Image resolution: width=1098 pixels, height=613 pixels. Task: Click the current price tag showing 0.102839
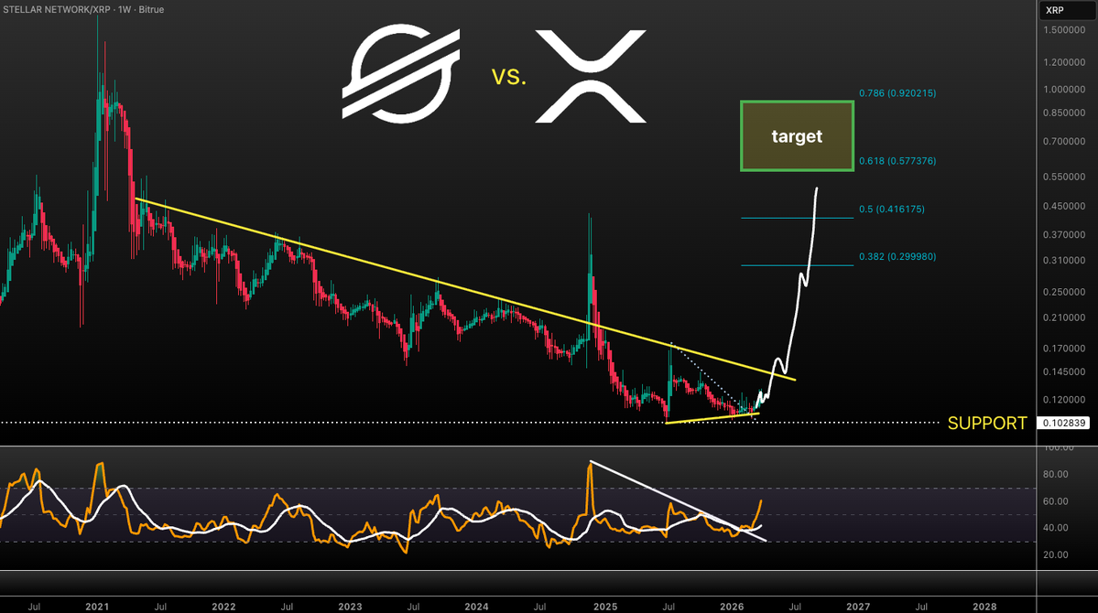[x=1066, y=423]
